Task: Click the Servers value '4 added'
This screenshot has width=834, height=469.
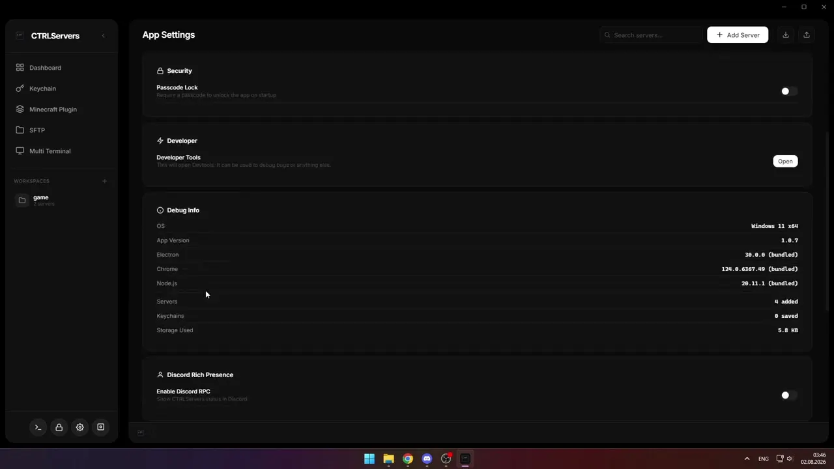Action: point(786,302)
